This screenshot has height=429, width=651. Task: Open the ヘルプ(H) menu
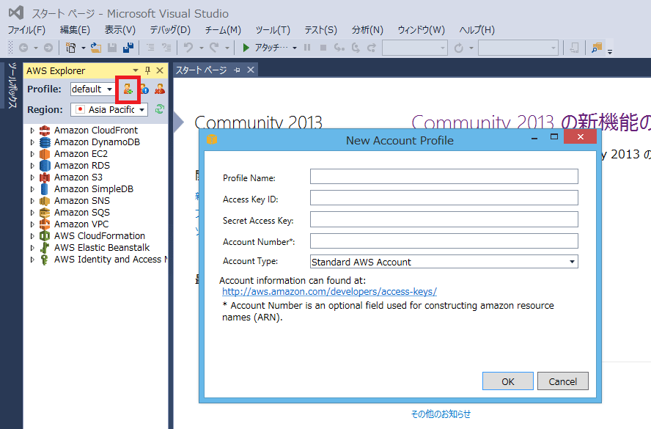[x=477, y=30]
